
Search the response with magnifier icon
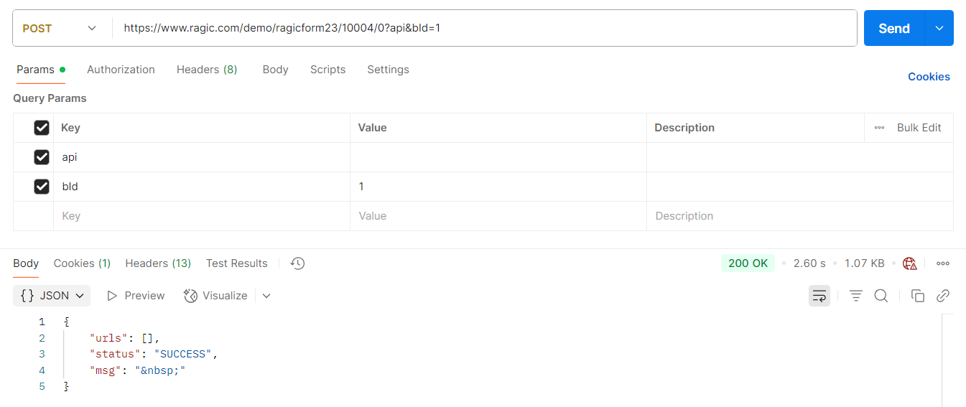(881, 296)
